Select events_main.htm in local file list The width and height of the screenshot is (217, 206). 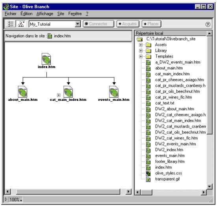point(170,156)
